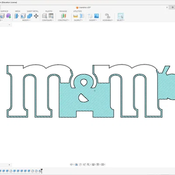Click the orange document icon beside mandms
This screenshot has width=175, height=175.
(x=77, y=7)
